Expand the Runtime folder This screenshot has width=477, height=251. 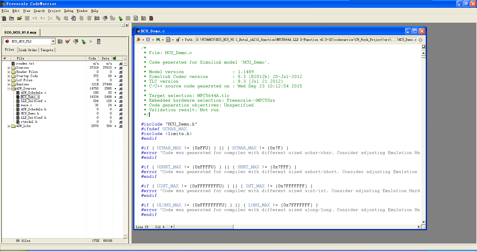click(9, 84)
